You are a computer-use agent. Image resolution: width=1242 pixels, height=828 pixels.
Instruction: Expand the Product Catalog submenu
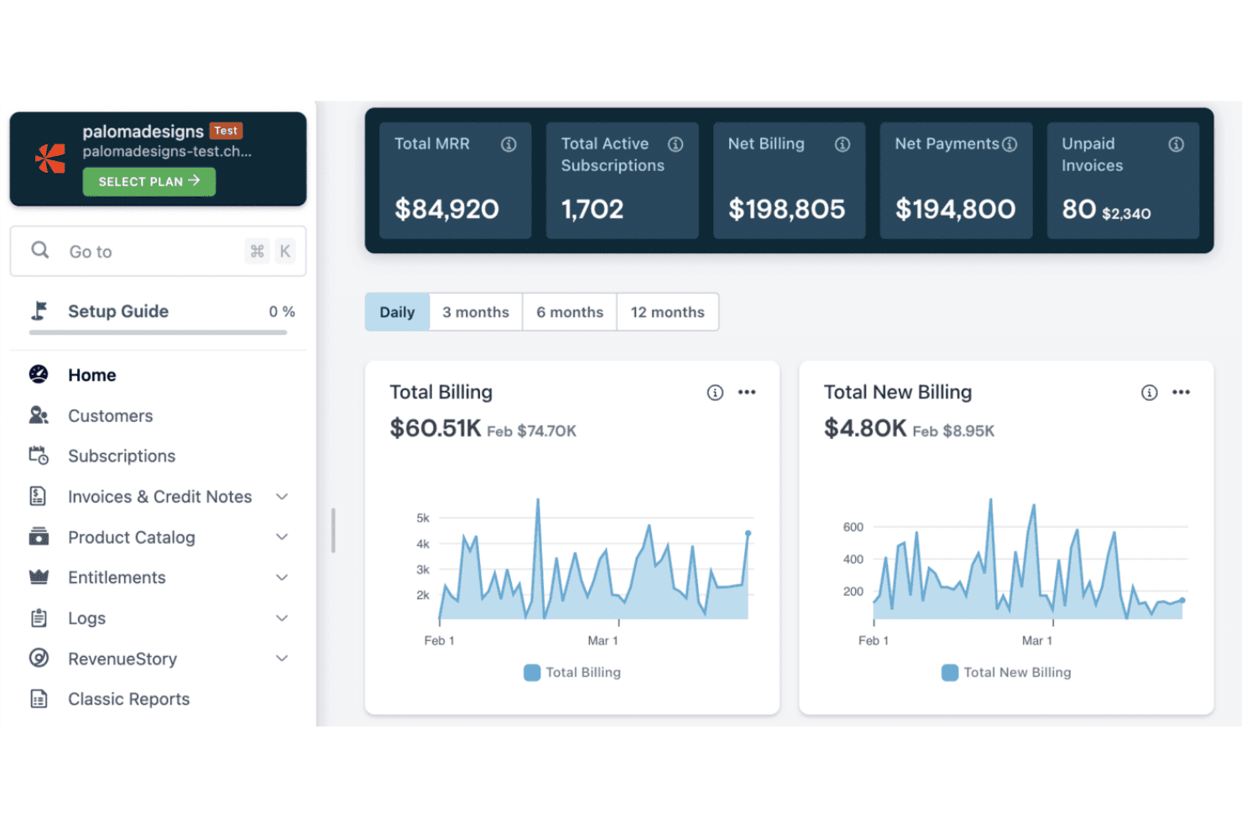tap(283, 537)
